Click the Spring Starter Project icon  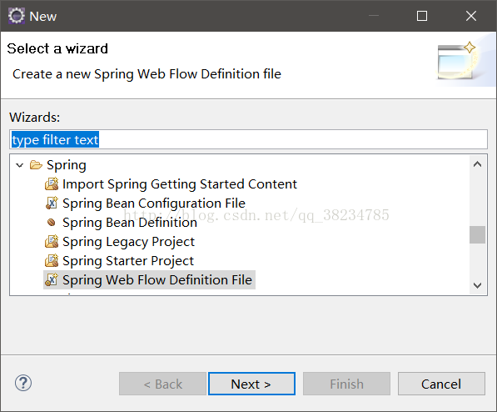pyautogui.click(x=52, y=261)
